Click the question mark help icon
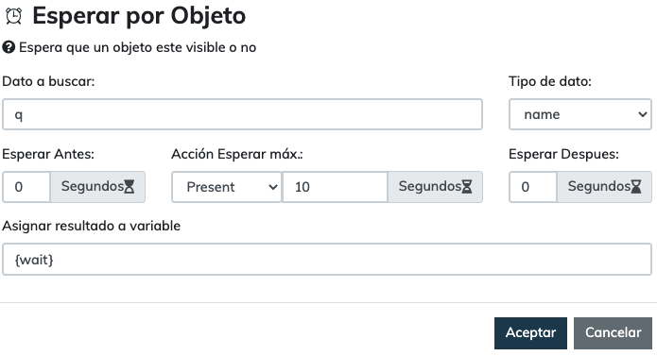 tap(9, 47)
